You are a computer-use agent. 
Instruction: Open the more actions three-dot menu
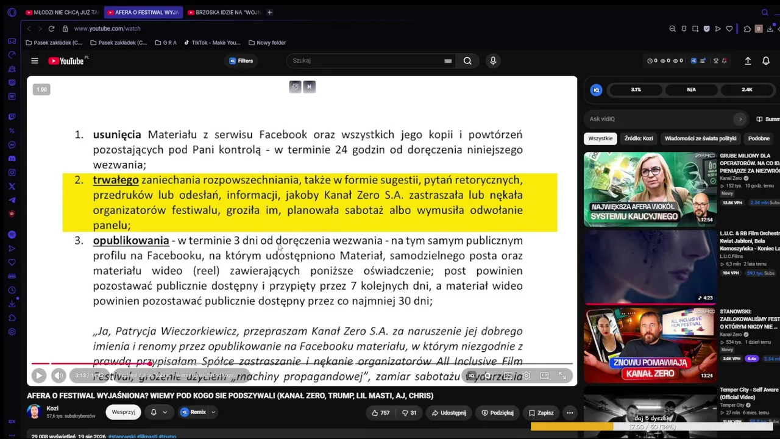(570, 413)
